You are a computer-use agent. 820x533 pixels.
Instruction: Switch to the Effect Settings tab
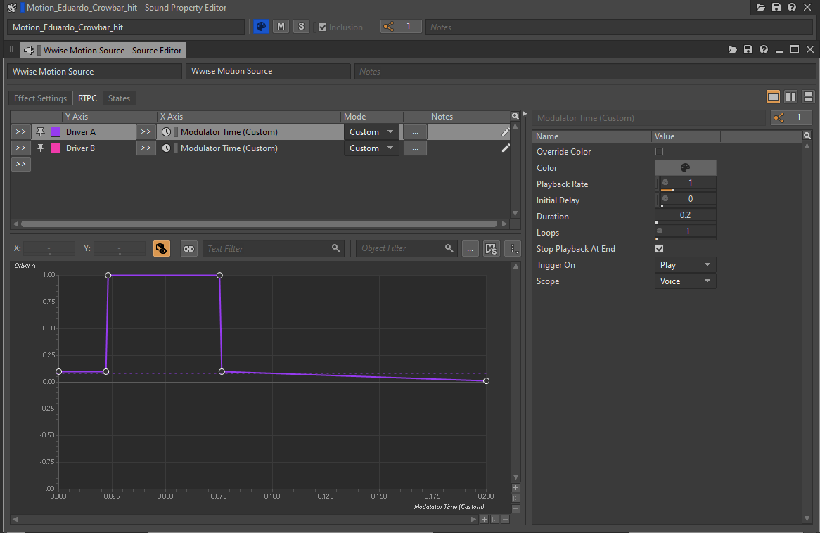(40, 98)
